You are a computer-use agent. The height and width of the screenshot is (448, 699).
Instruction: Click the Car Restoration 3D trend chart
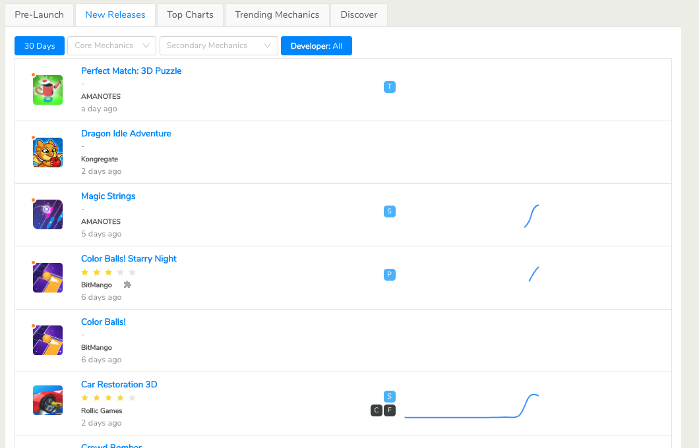coord(471,406)
